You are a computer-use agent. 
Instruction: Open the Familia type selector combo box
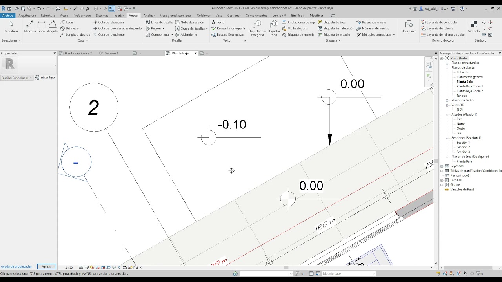pos(17,78)
